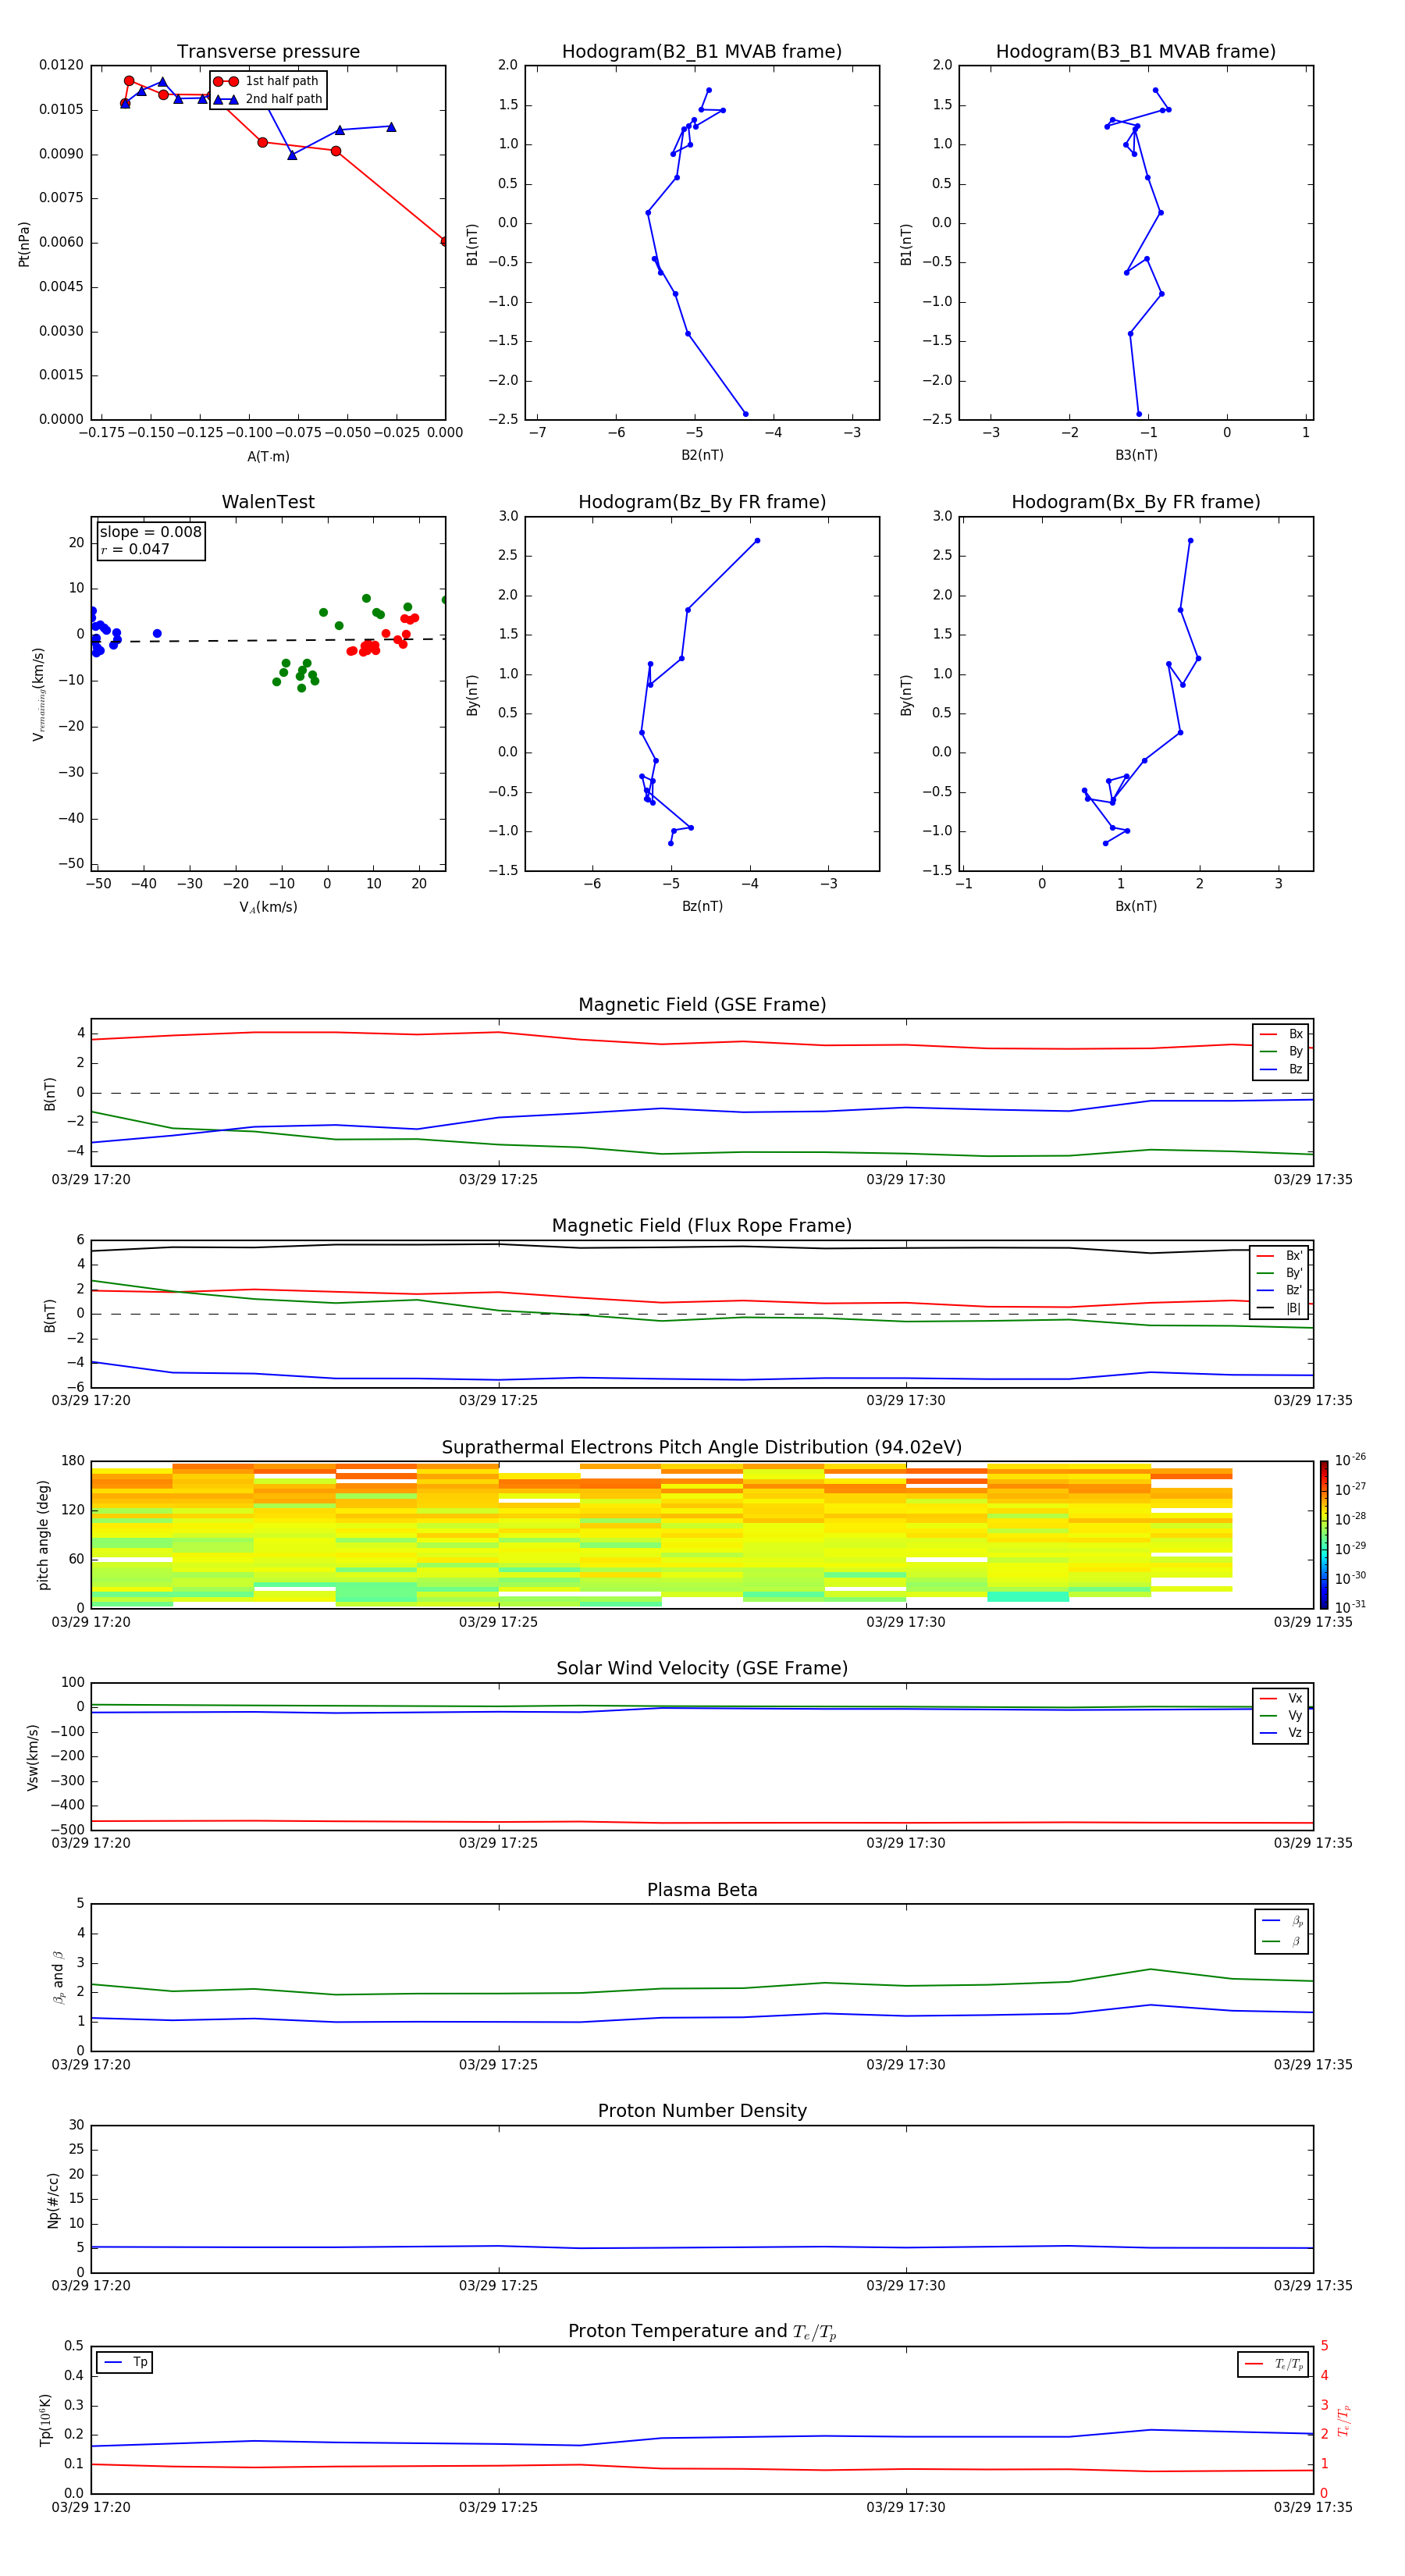Click the 'Hodogram(Bx_By FR frame)' title
The width and height of the screenshot is (1405, 2576).
pos(1136,502)
